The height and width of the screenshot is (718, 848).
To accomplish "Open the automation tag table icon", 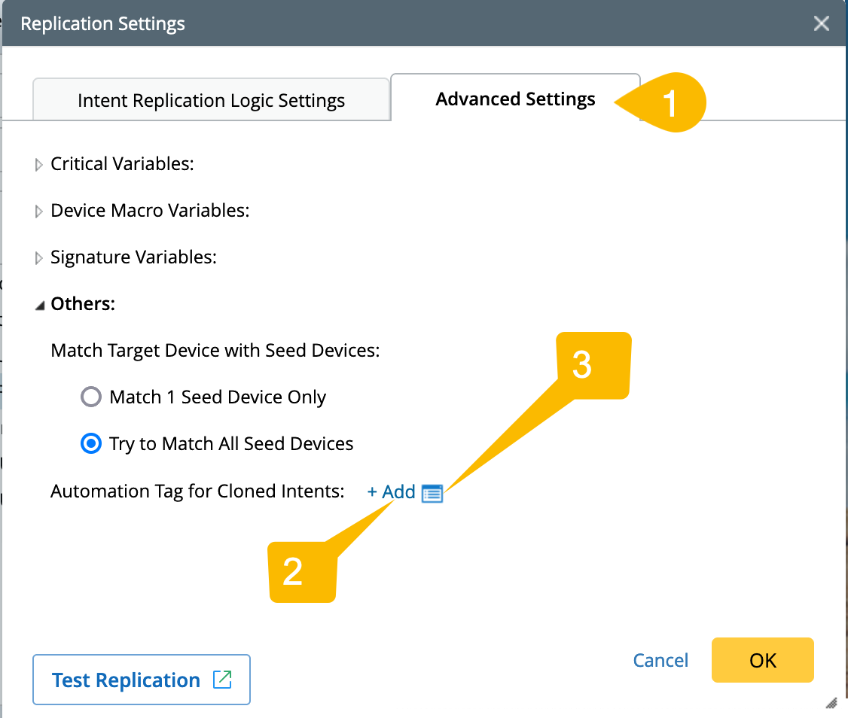I will coord(432,493).
